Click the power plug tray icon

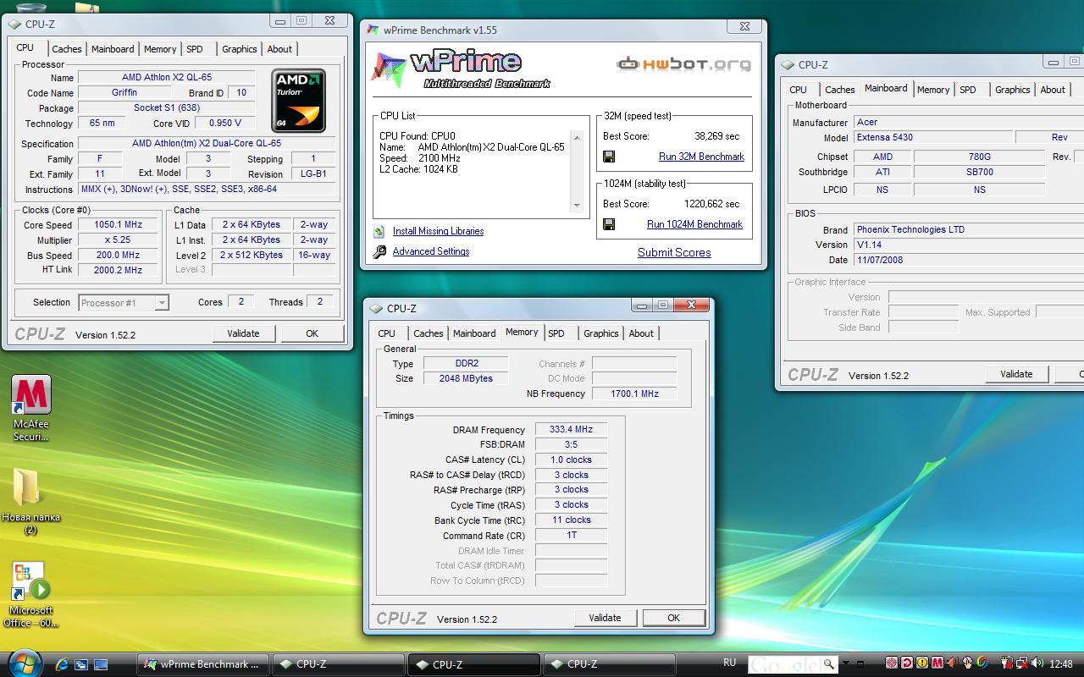coord(1007,663)
